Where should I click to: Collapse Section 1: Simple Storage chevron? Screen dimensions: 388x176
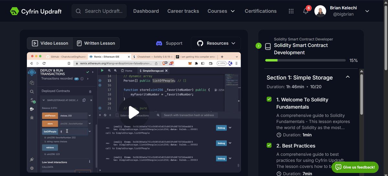348,77
